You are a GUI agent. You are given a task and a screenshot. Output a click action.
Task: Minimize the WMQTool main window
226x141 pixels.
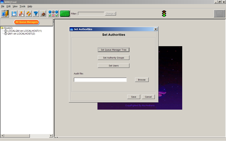(216, 2)
